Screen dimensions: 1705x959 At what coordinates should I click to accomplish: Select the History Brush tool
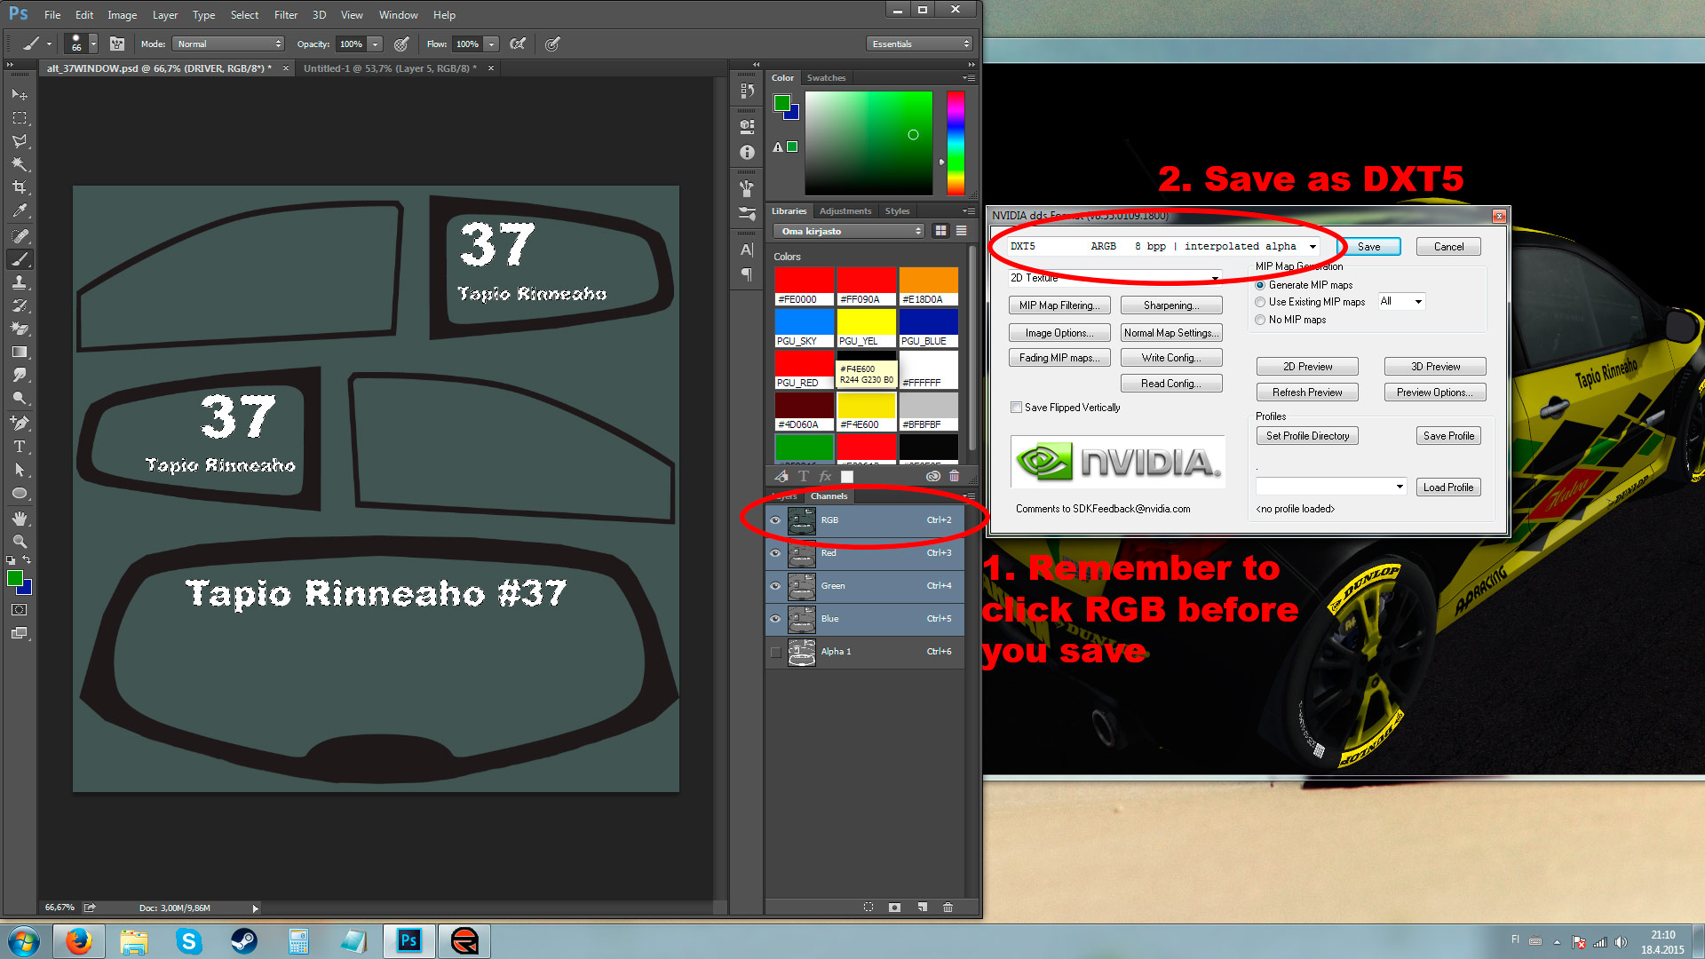[20, 305]
